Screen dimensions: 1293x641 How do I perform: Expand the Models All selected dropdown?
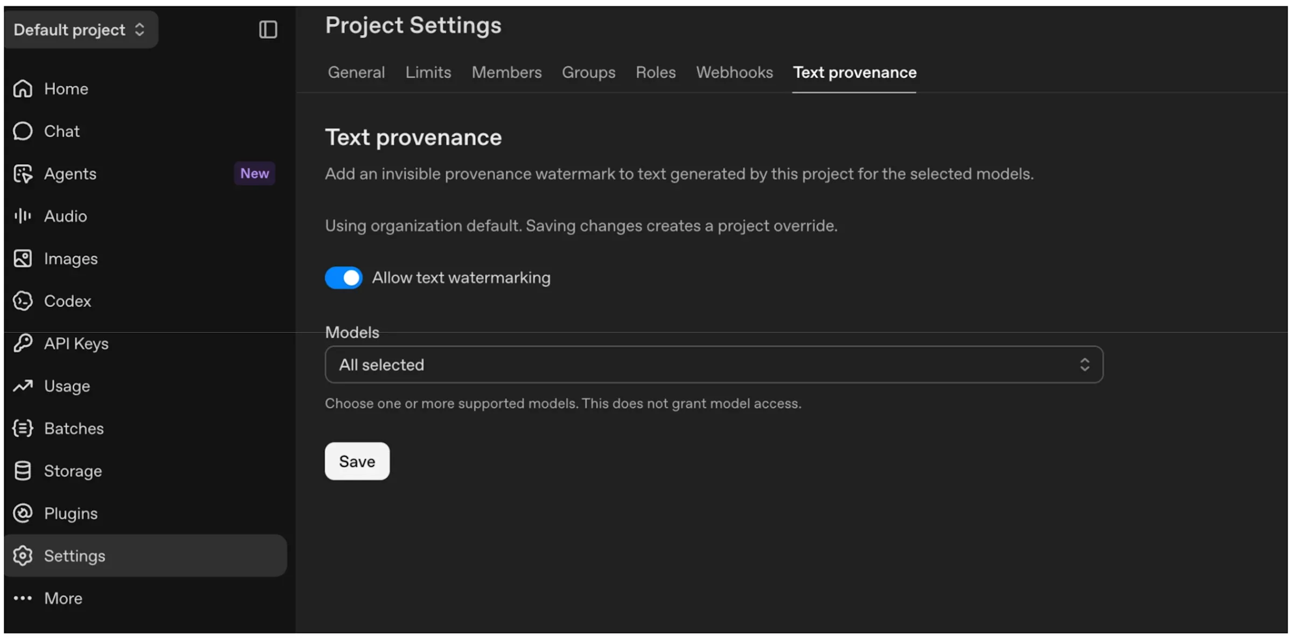(x=714, y=365)
